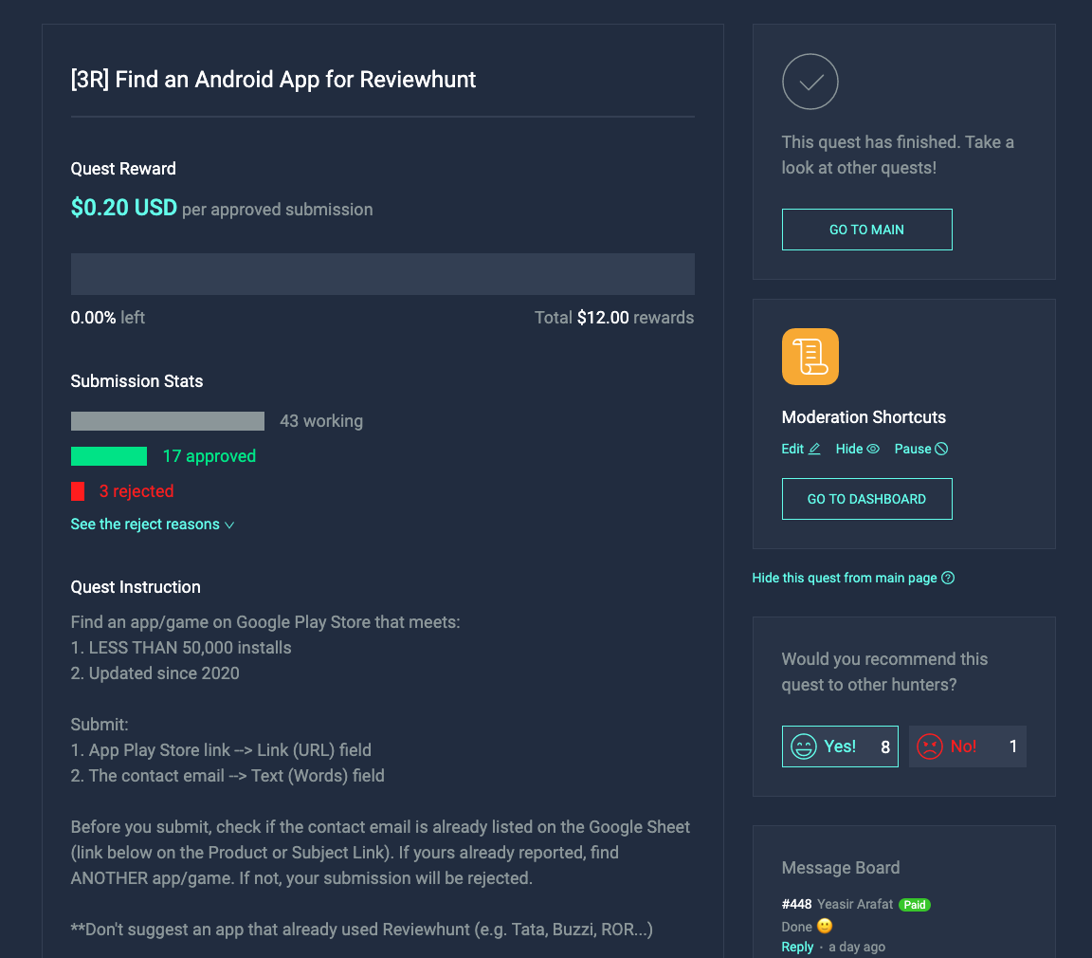Click the pencil Edit icon
The width and height of the screenshot is (1092, 958).
[x=814, y=449]
